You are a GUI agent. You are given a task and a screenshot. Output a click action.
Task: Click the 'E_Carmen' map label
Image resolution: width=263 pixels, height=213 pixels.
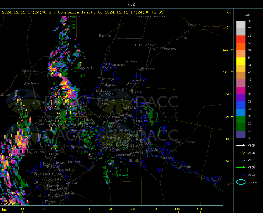pos(131,83)
